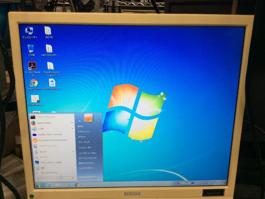The width and height of the screenshot is (265, 199).
Task: Open イベント ビューアー from Start menu
Action: (x=54, y=146)
